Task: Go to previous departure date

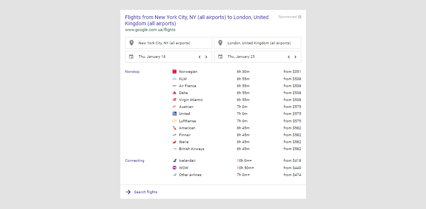Action: tap(200, 57)
